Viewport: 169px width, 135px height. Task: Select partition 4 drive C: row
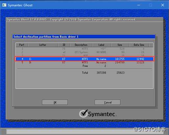pyautogui.click(x=84, y=59)
